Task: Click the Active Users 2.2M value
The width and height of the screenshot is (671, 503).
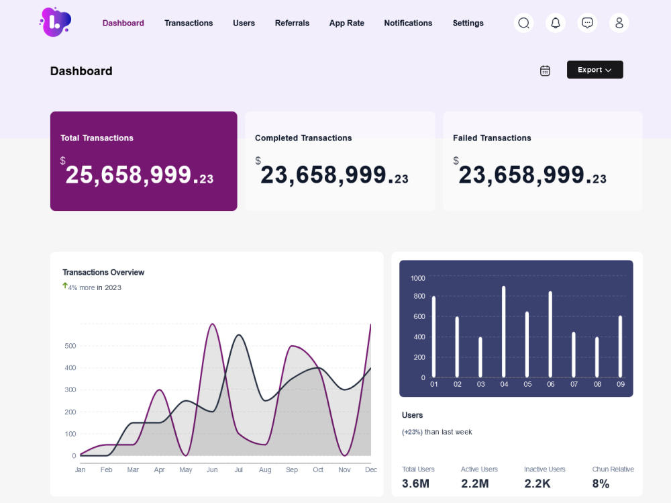Action: click(474, 484)
